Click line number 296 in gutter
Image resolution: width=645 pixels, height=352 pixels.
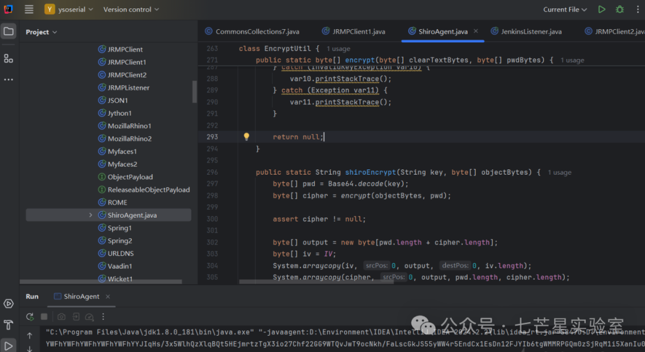click(212, 172)
